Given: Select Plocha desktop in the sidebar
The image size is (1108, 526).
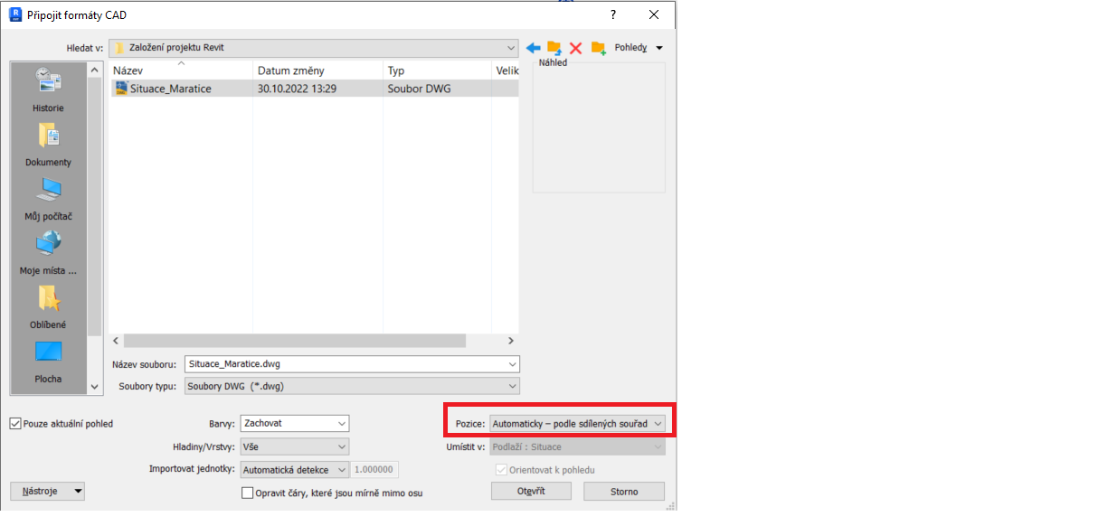Looking at the screenshot, I should pyautogui.click(x=48, y=361).
